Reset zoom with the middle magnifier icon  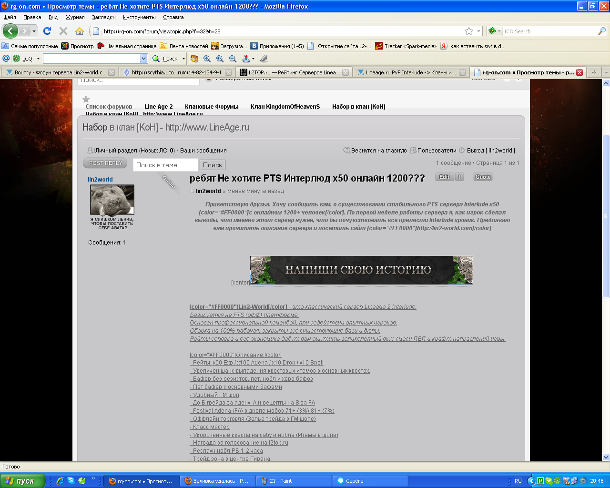click(220, 58)
